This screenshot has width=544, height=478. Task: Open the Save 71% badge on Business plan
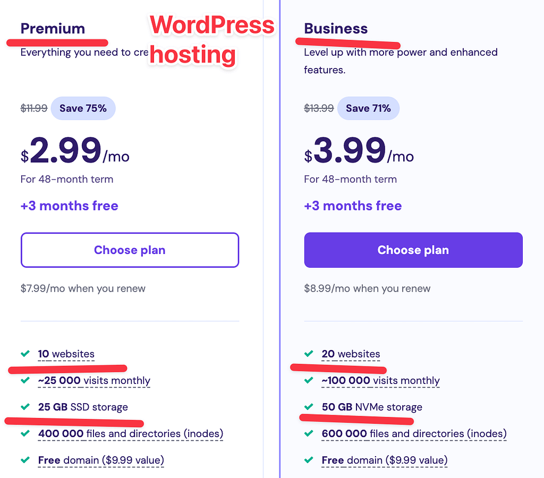tap(368, 108)
